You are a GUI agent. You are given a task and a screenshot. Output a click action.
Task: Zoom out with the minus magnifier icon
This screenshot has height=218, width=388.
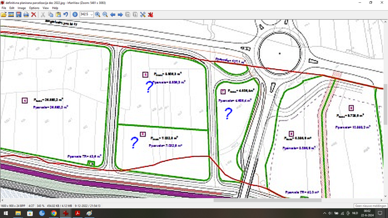click(x=105, y=15)
